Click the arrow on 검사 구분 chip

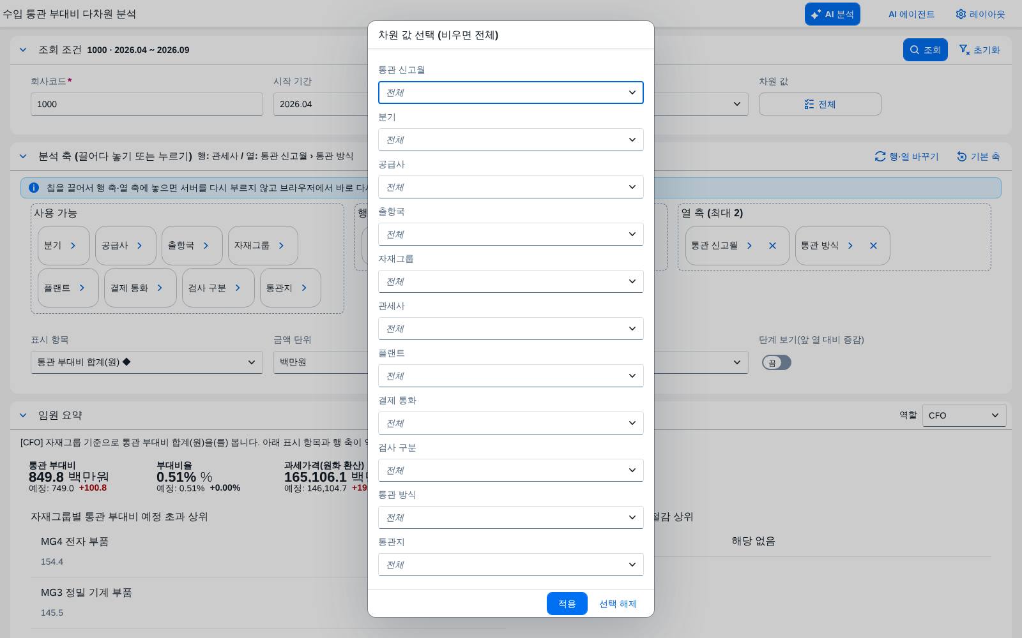click(238, 288)
